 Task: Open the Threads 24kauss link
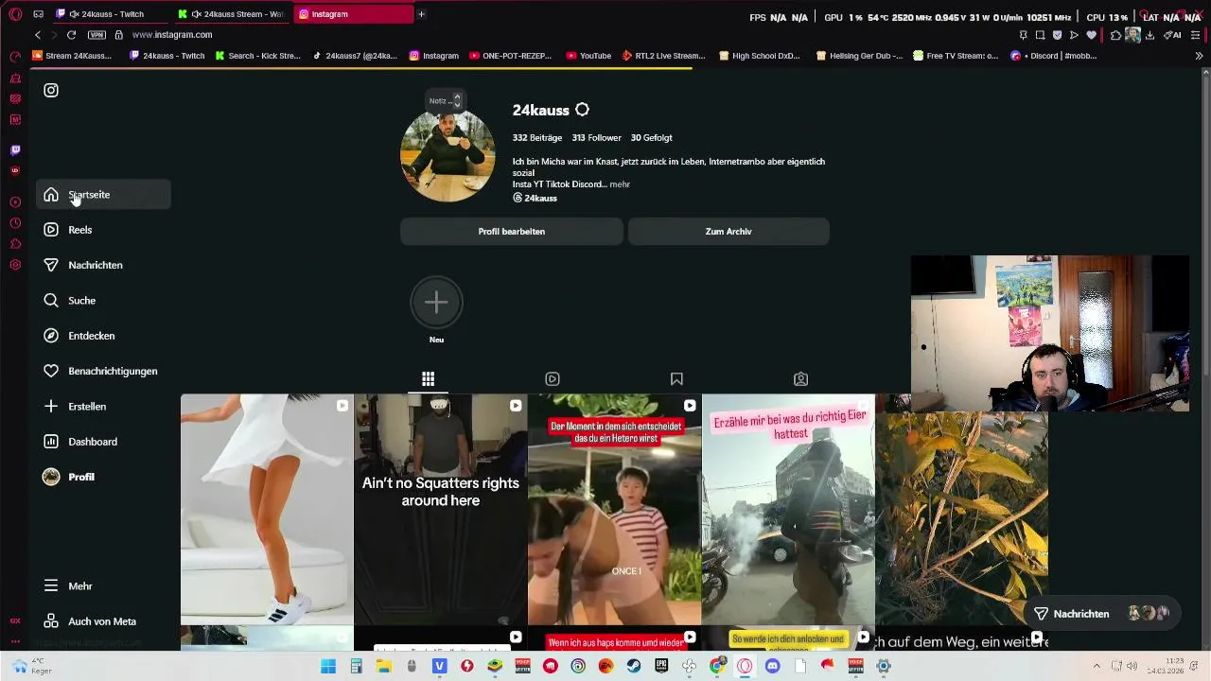pos(535,199)
